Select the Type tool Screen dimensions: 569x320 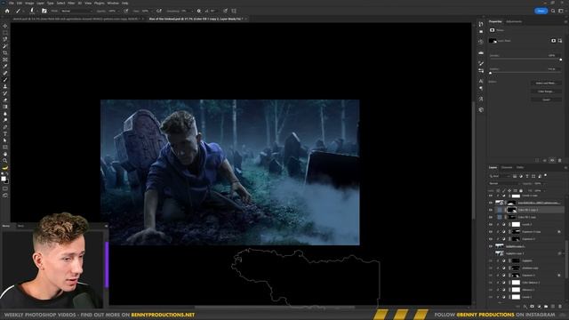pyautogui.click(x=5, y=134)
